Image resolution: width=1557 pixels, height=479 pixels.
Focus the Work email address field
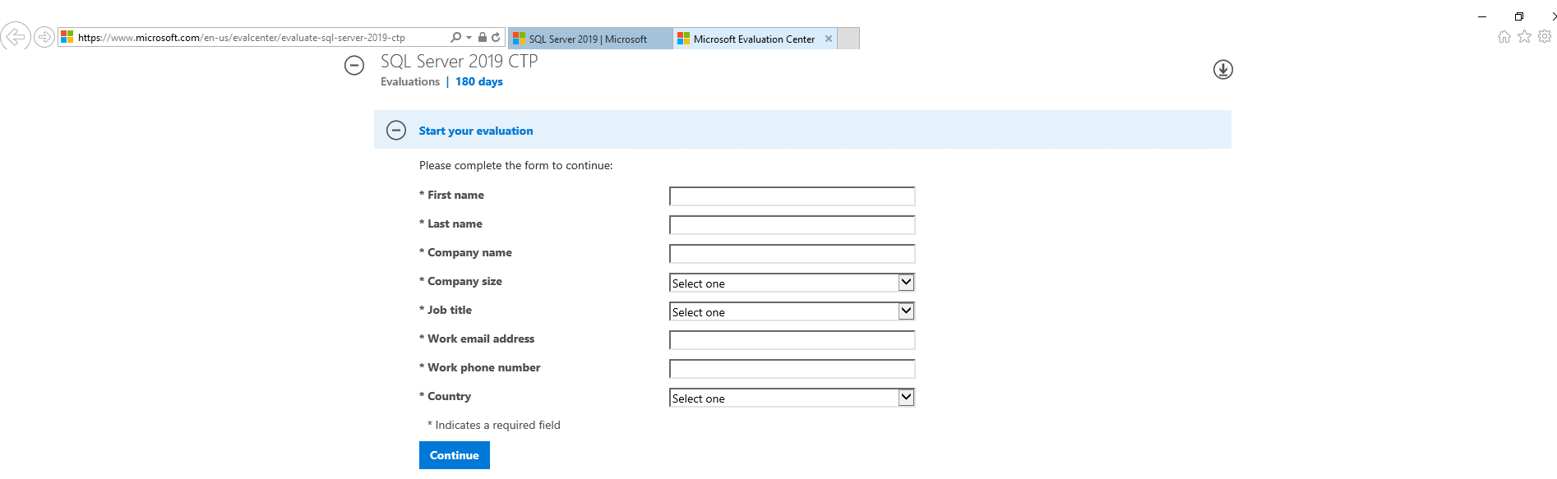pyautogui.click(x=792, y=340)
